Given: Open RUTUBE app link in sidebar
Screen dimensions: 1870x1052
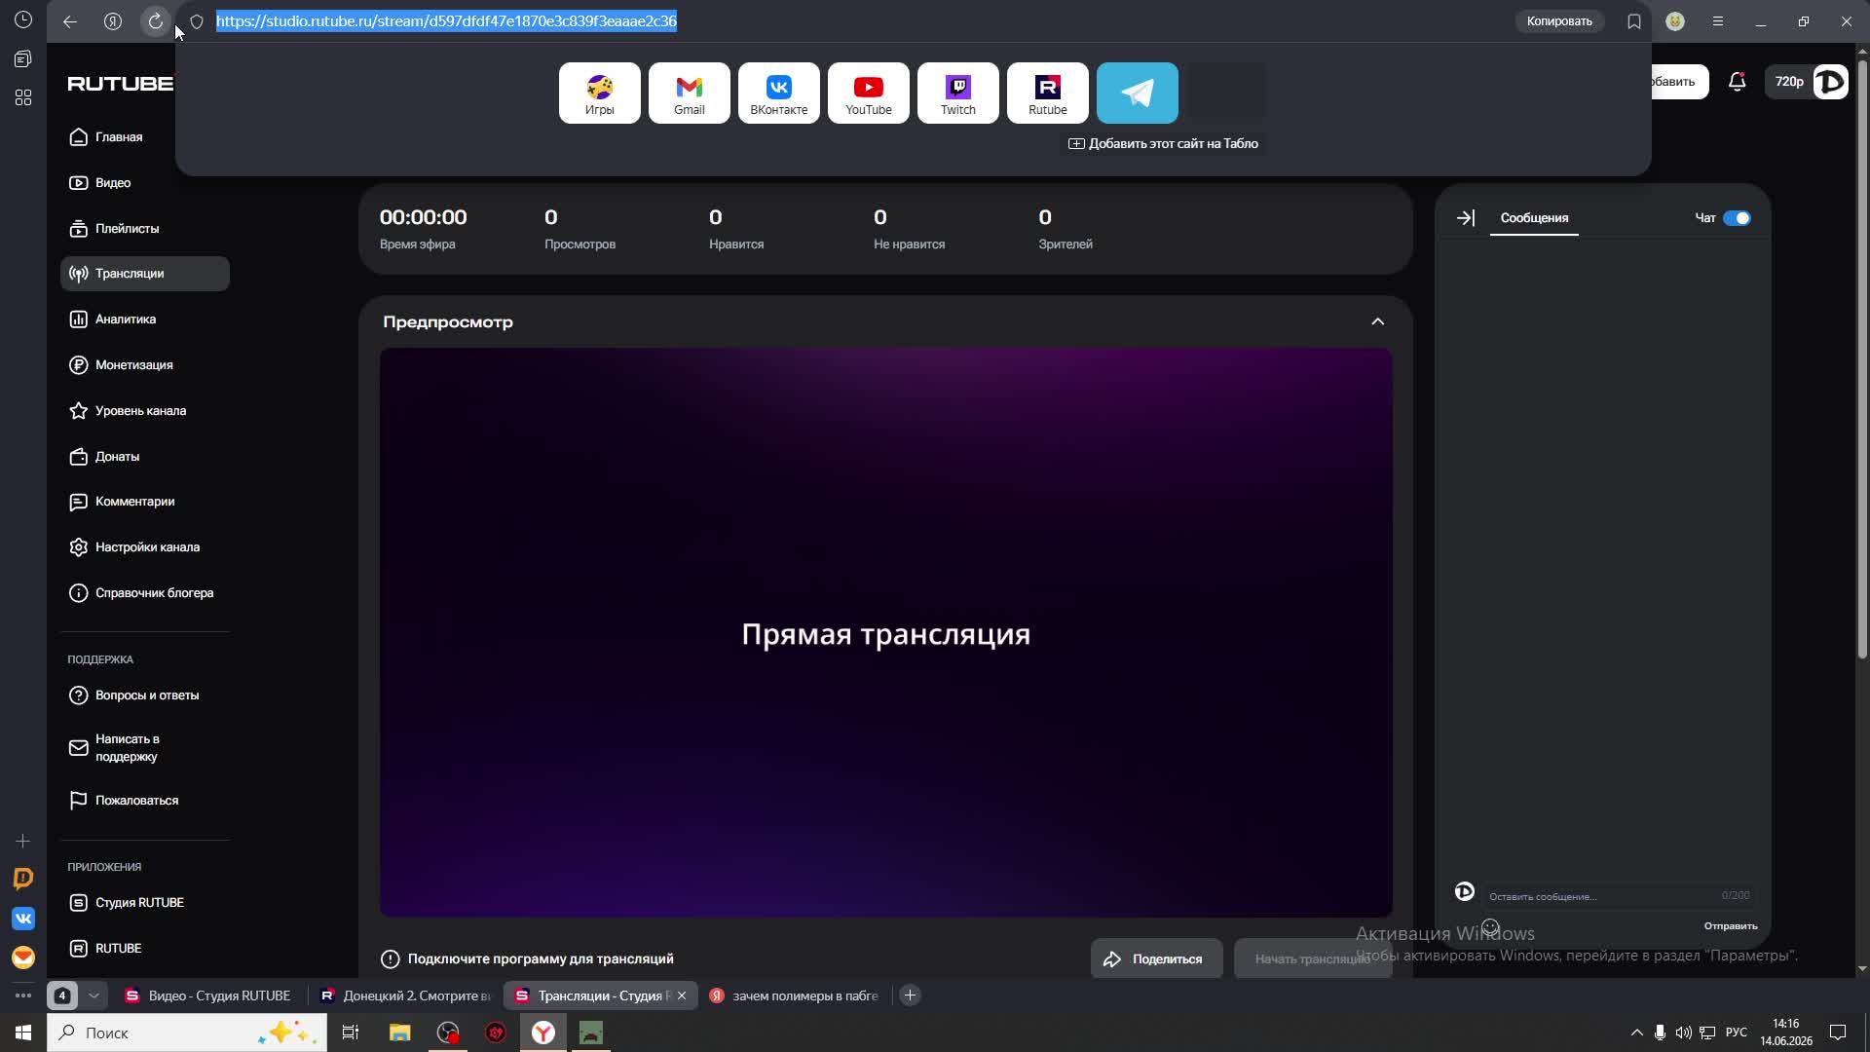Looking at the screenshot, I should click(x=145, y=949).
